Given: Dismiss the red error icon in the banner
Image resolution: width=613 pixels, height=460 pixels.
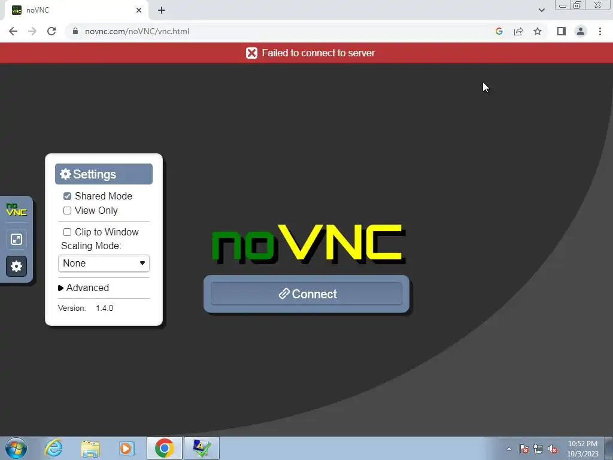Looking at the screenshot, I should coord(252,53).
